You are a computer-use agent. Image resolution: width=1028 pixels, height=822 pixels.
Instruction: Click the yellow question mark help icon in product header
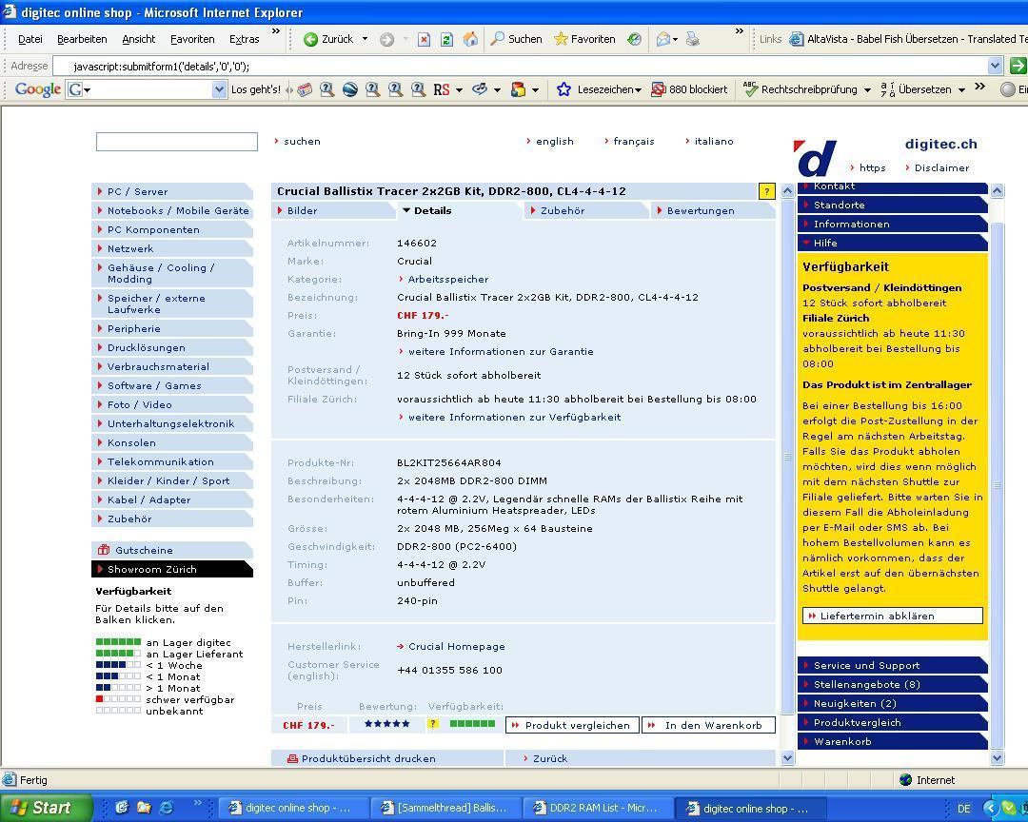pyautogui.click(x=766, y=191)
